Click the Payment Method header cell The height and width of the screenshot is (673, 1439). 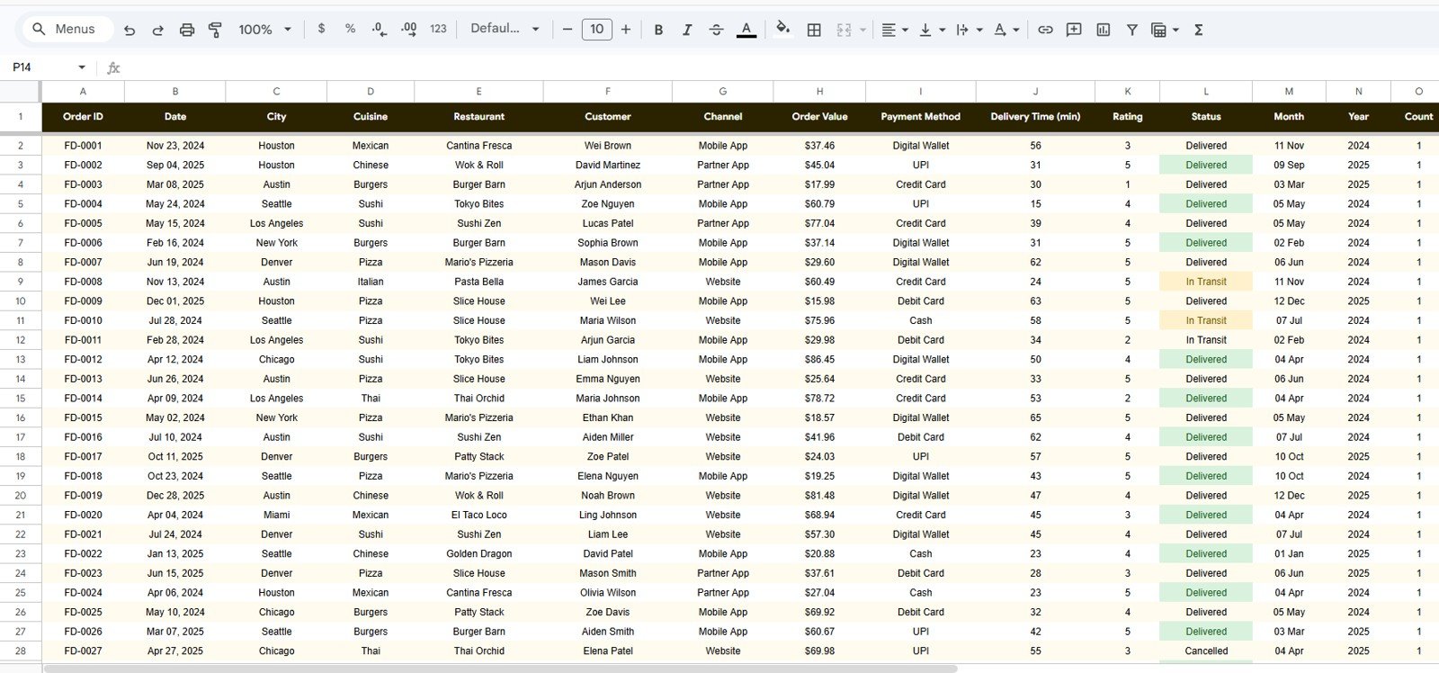pos(920,117)
